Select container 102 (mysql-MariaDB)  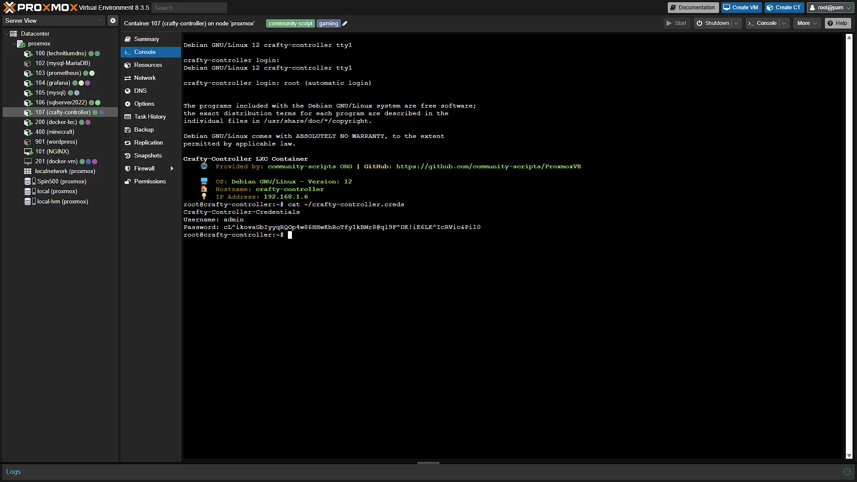point(62,63)
